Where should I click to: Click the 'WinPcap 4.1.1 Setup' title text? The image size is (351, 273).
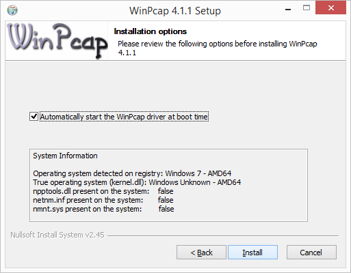[x=175, y=11]
